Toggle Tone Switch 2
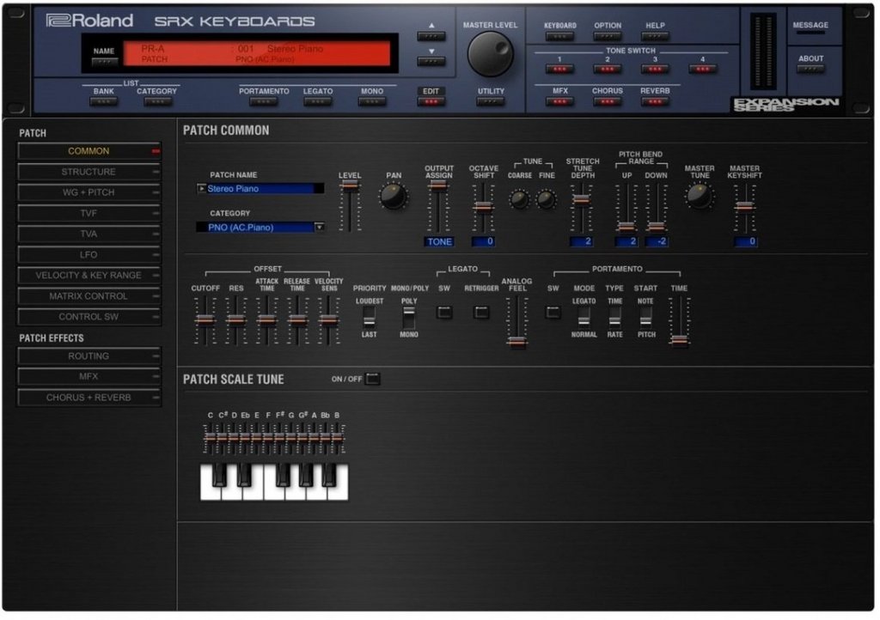This screenshot has width=880, height=620. coord(608,69)
